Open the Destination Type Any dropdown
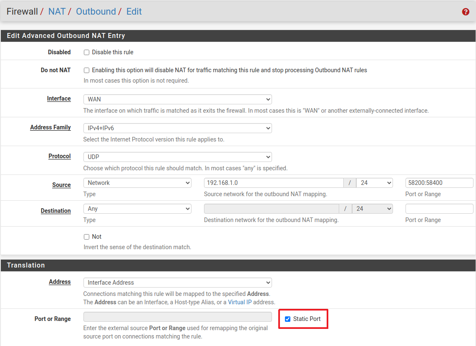 click(x=137, y=209)
